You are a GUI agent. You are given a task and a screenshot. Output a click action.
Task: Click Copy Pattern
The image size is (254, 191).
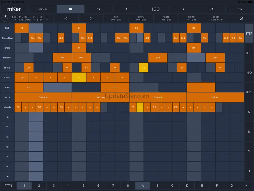tap(141, 18)
